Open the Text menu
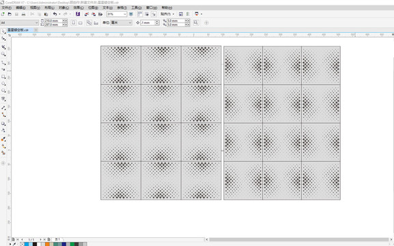This screenshot has width=394, height=246. pos(107,8)
